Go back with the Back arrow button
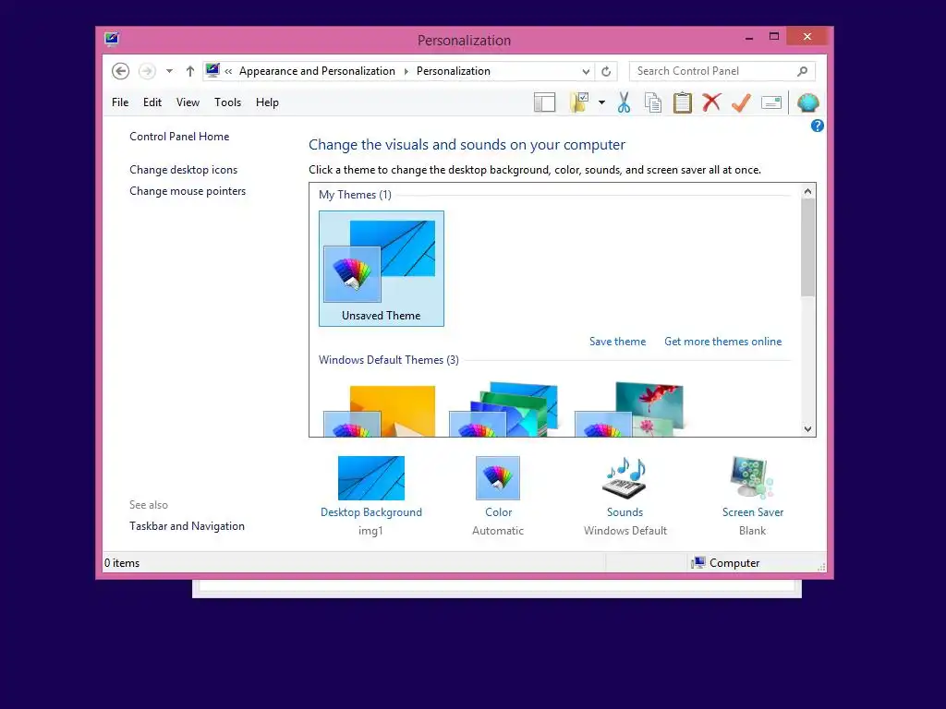Screen dimensions: 946x709 121,71
